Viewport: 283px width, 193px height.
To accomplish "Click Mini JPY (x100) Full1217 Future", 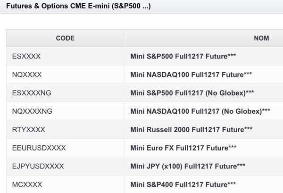I will [188, 166].
